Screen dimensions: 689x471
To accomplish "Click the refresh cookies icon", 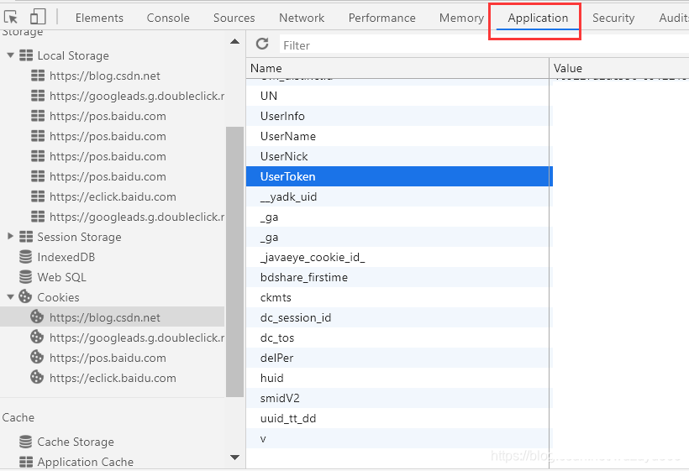I will tap(262, 44).
